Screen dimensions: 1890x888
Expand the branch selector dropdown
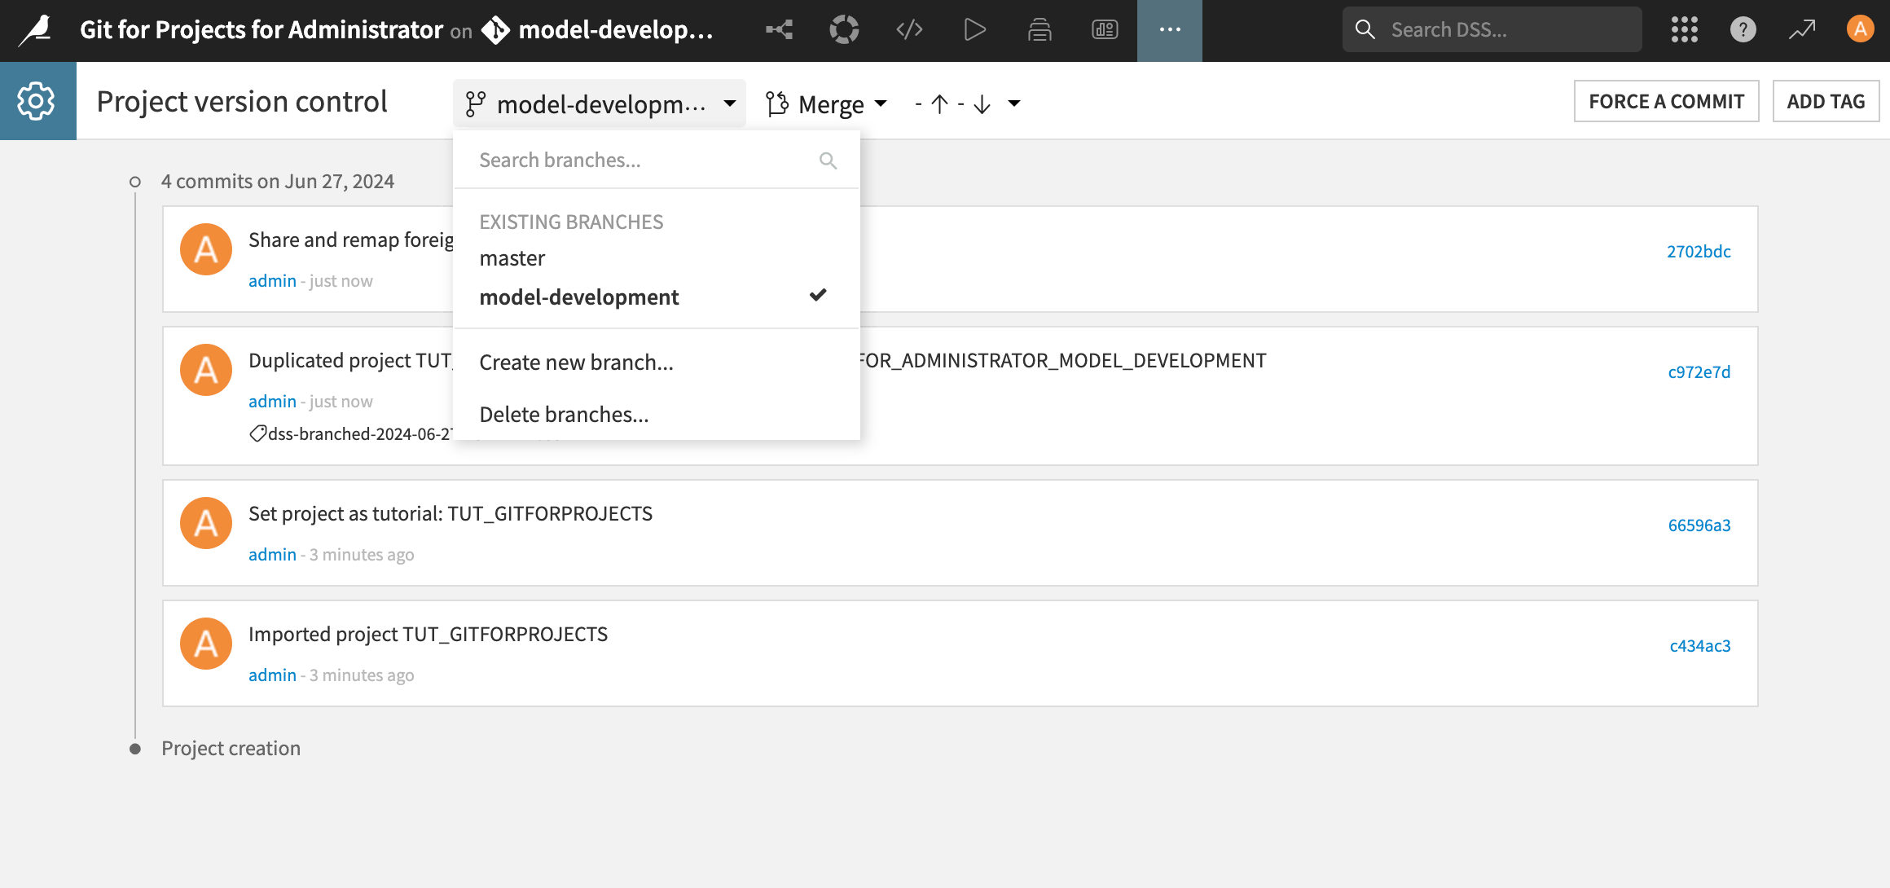point(599,103)
